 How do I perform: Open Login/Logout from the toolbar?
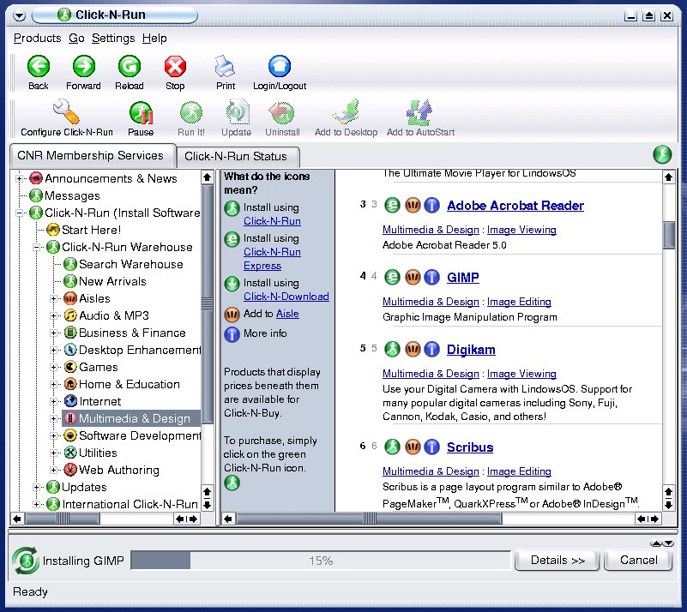tap(280, 67)
